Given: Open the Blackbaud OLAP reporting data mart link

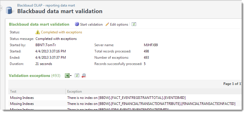Looking at the screenshot, I should (46, 5).
